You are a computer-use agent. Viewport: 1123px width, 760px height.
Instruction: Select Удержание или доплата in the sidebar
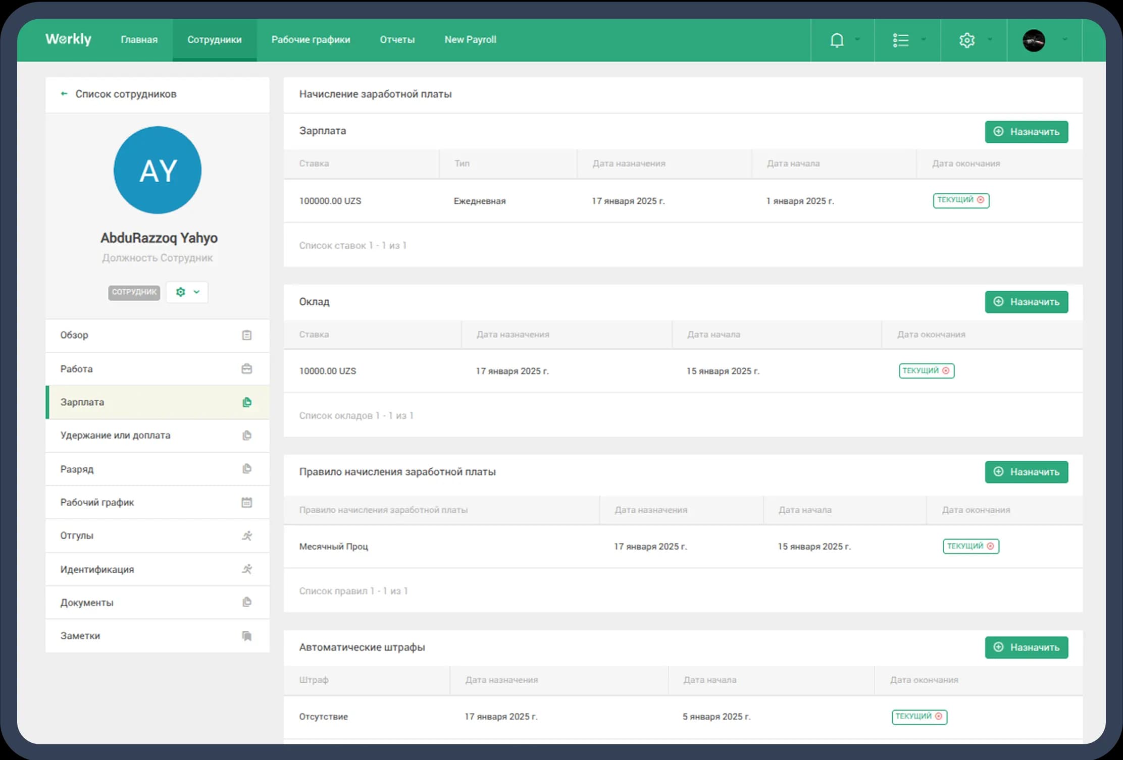point(115,435)
